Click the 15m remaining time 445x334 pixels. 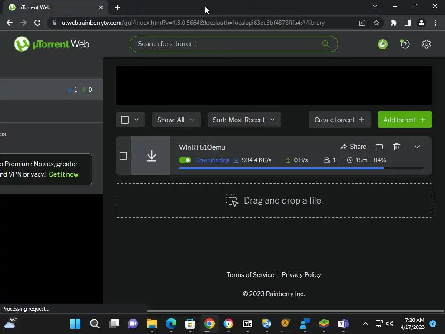click(362, 160)
